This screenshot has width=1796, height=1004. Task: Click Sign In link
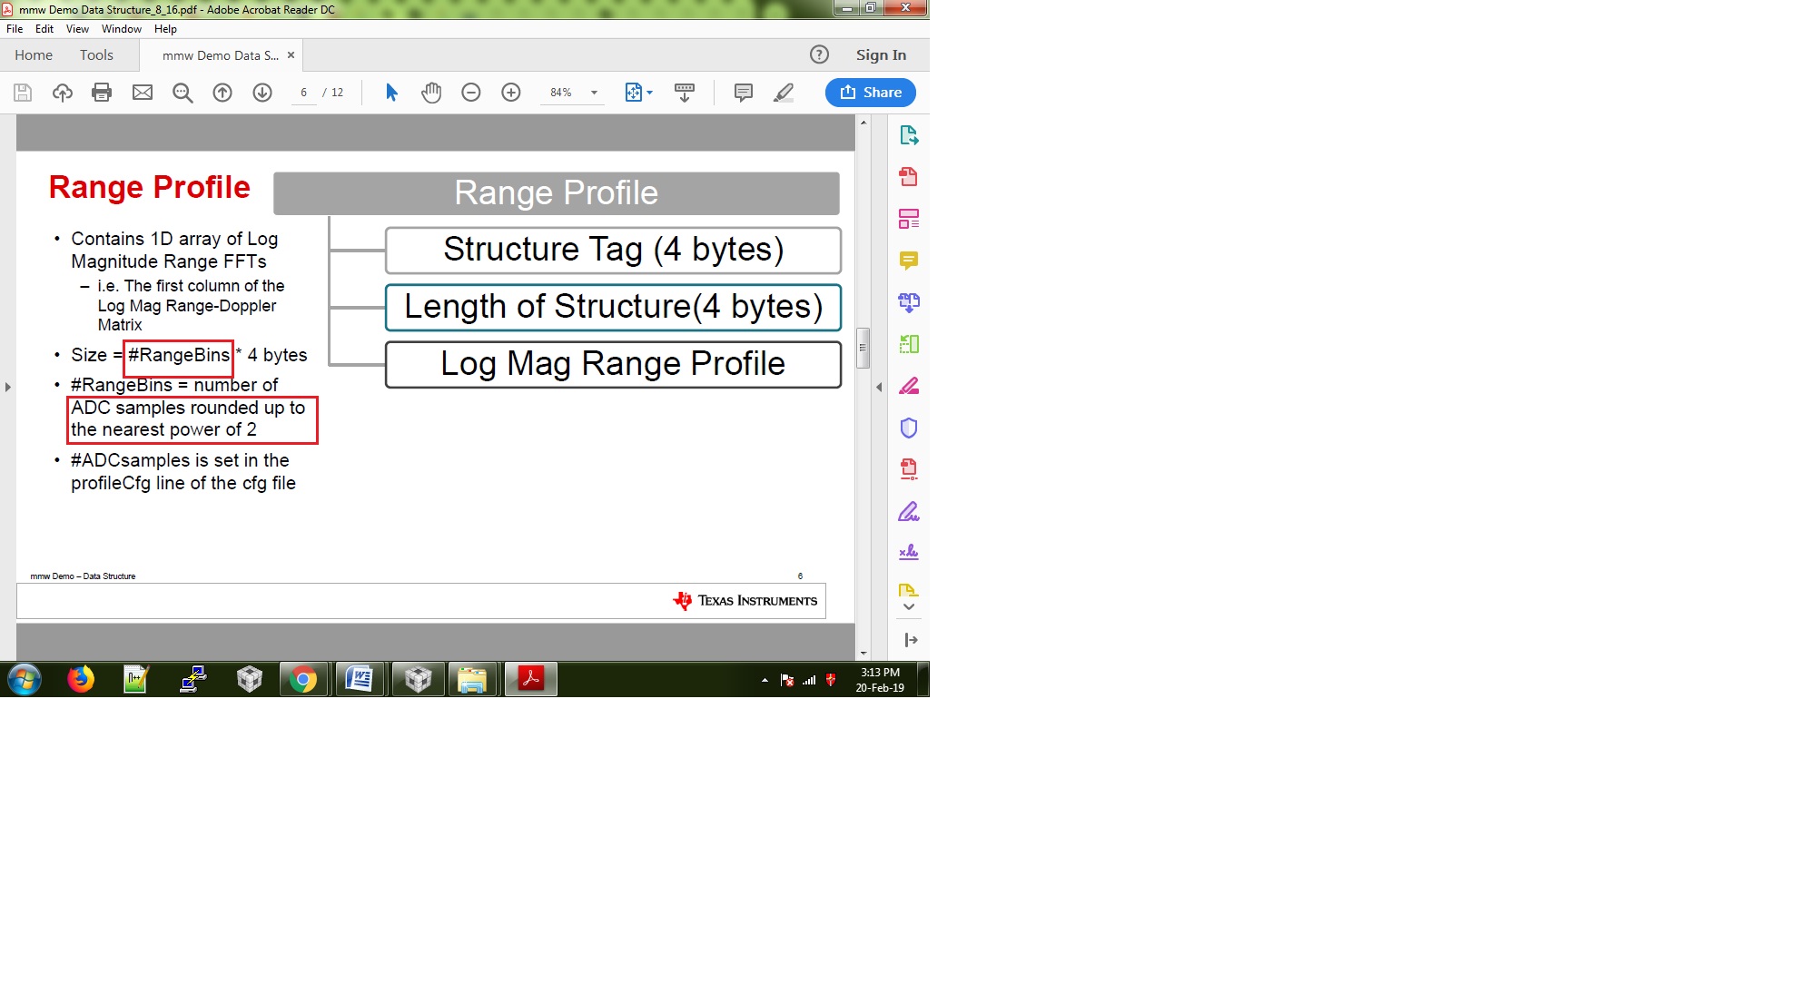pyautogui.click(x=881, y=55)
